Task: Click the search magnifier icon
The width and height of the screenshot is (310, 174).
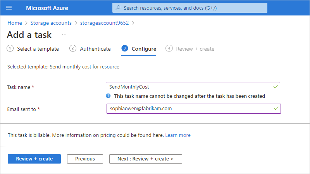Action: [118, 8]
